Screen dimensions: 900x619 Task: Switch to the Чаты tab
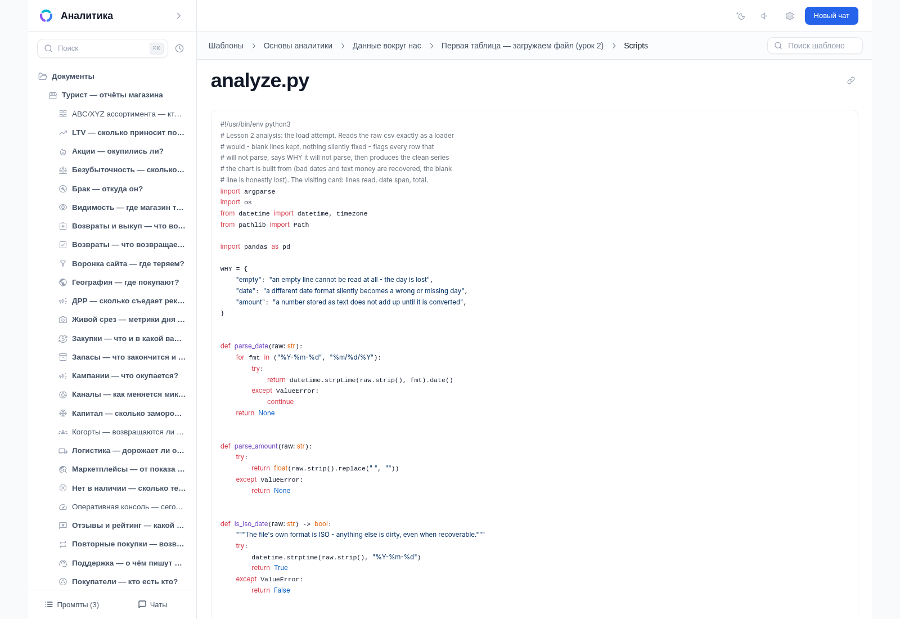[153, 605]
